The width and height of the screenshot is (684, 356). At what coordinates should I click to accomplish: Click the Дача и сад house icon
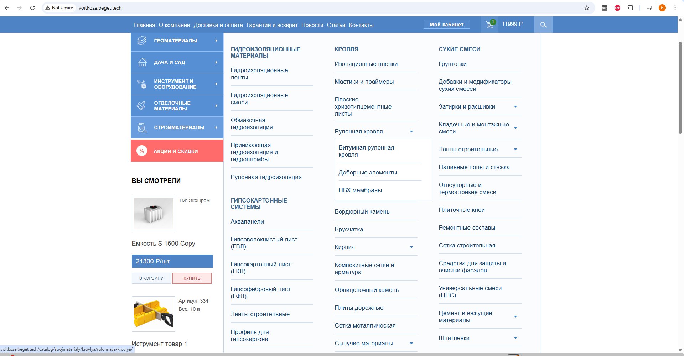pos(142,62)
